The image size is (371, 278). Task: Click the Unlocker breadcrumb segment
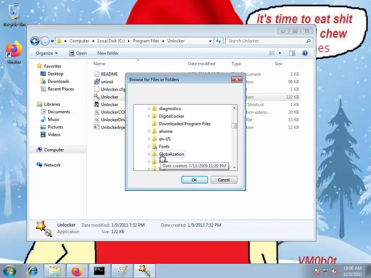click(x=176, y=41)
